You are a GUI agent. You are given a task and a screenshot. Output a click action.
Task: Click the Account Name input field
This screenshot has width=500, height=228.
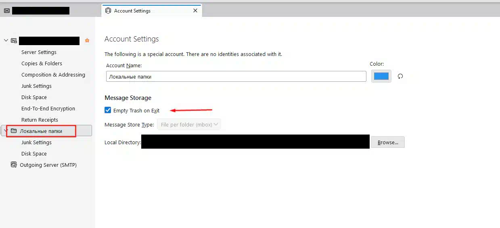[236, 77]
